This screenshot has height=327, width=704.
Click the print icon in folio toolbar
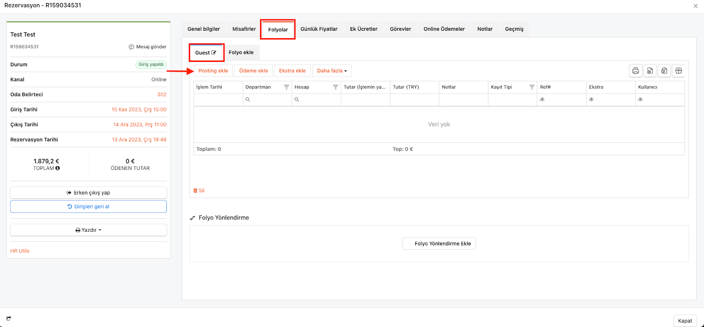point(635,71)
